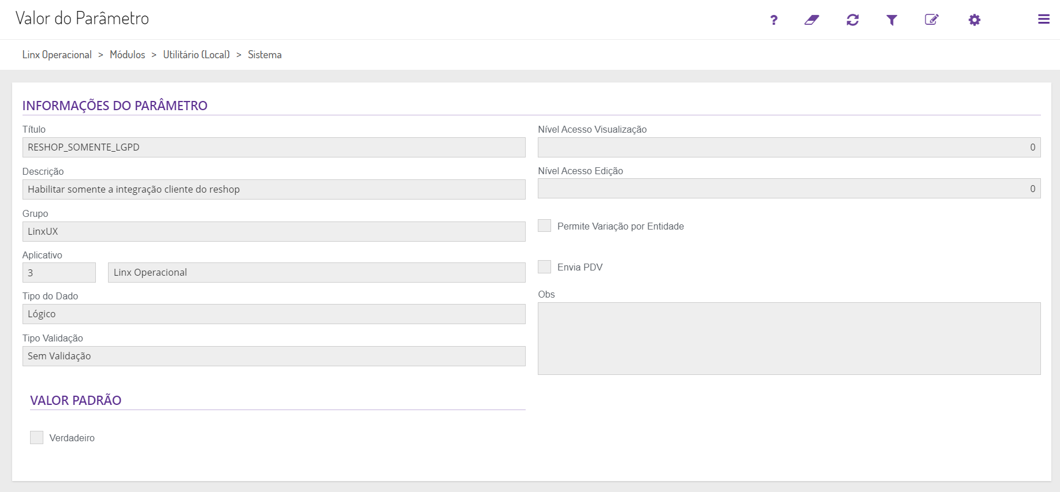1060x492 pixels.
Task: Open the Tipo Validação field
Action: (x=274, y=356)
